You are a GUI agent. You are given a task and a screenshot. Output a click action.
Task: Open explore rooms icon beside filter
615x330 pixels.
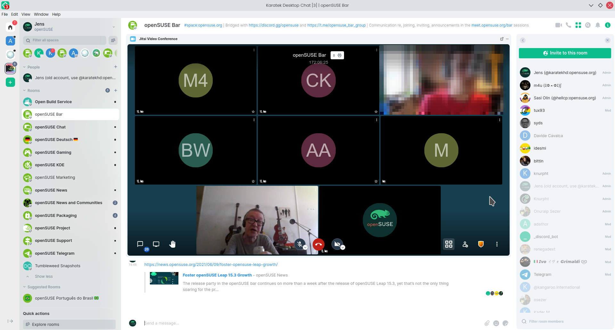(x=113, y=40)
